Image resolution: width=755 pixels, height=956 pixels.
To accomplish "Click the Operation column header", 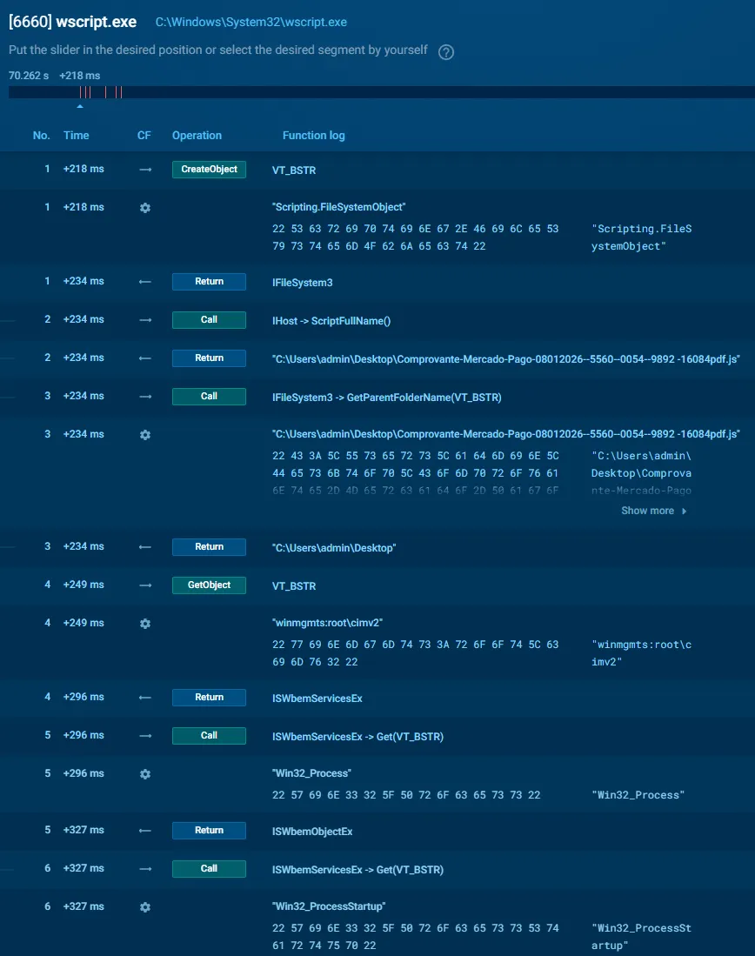I will 197,136.
